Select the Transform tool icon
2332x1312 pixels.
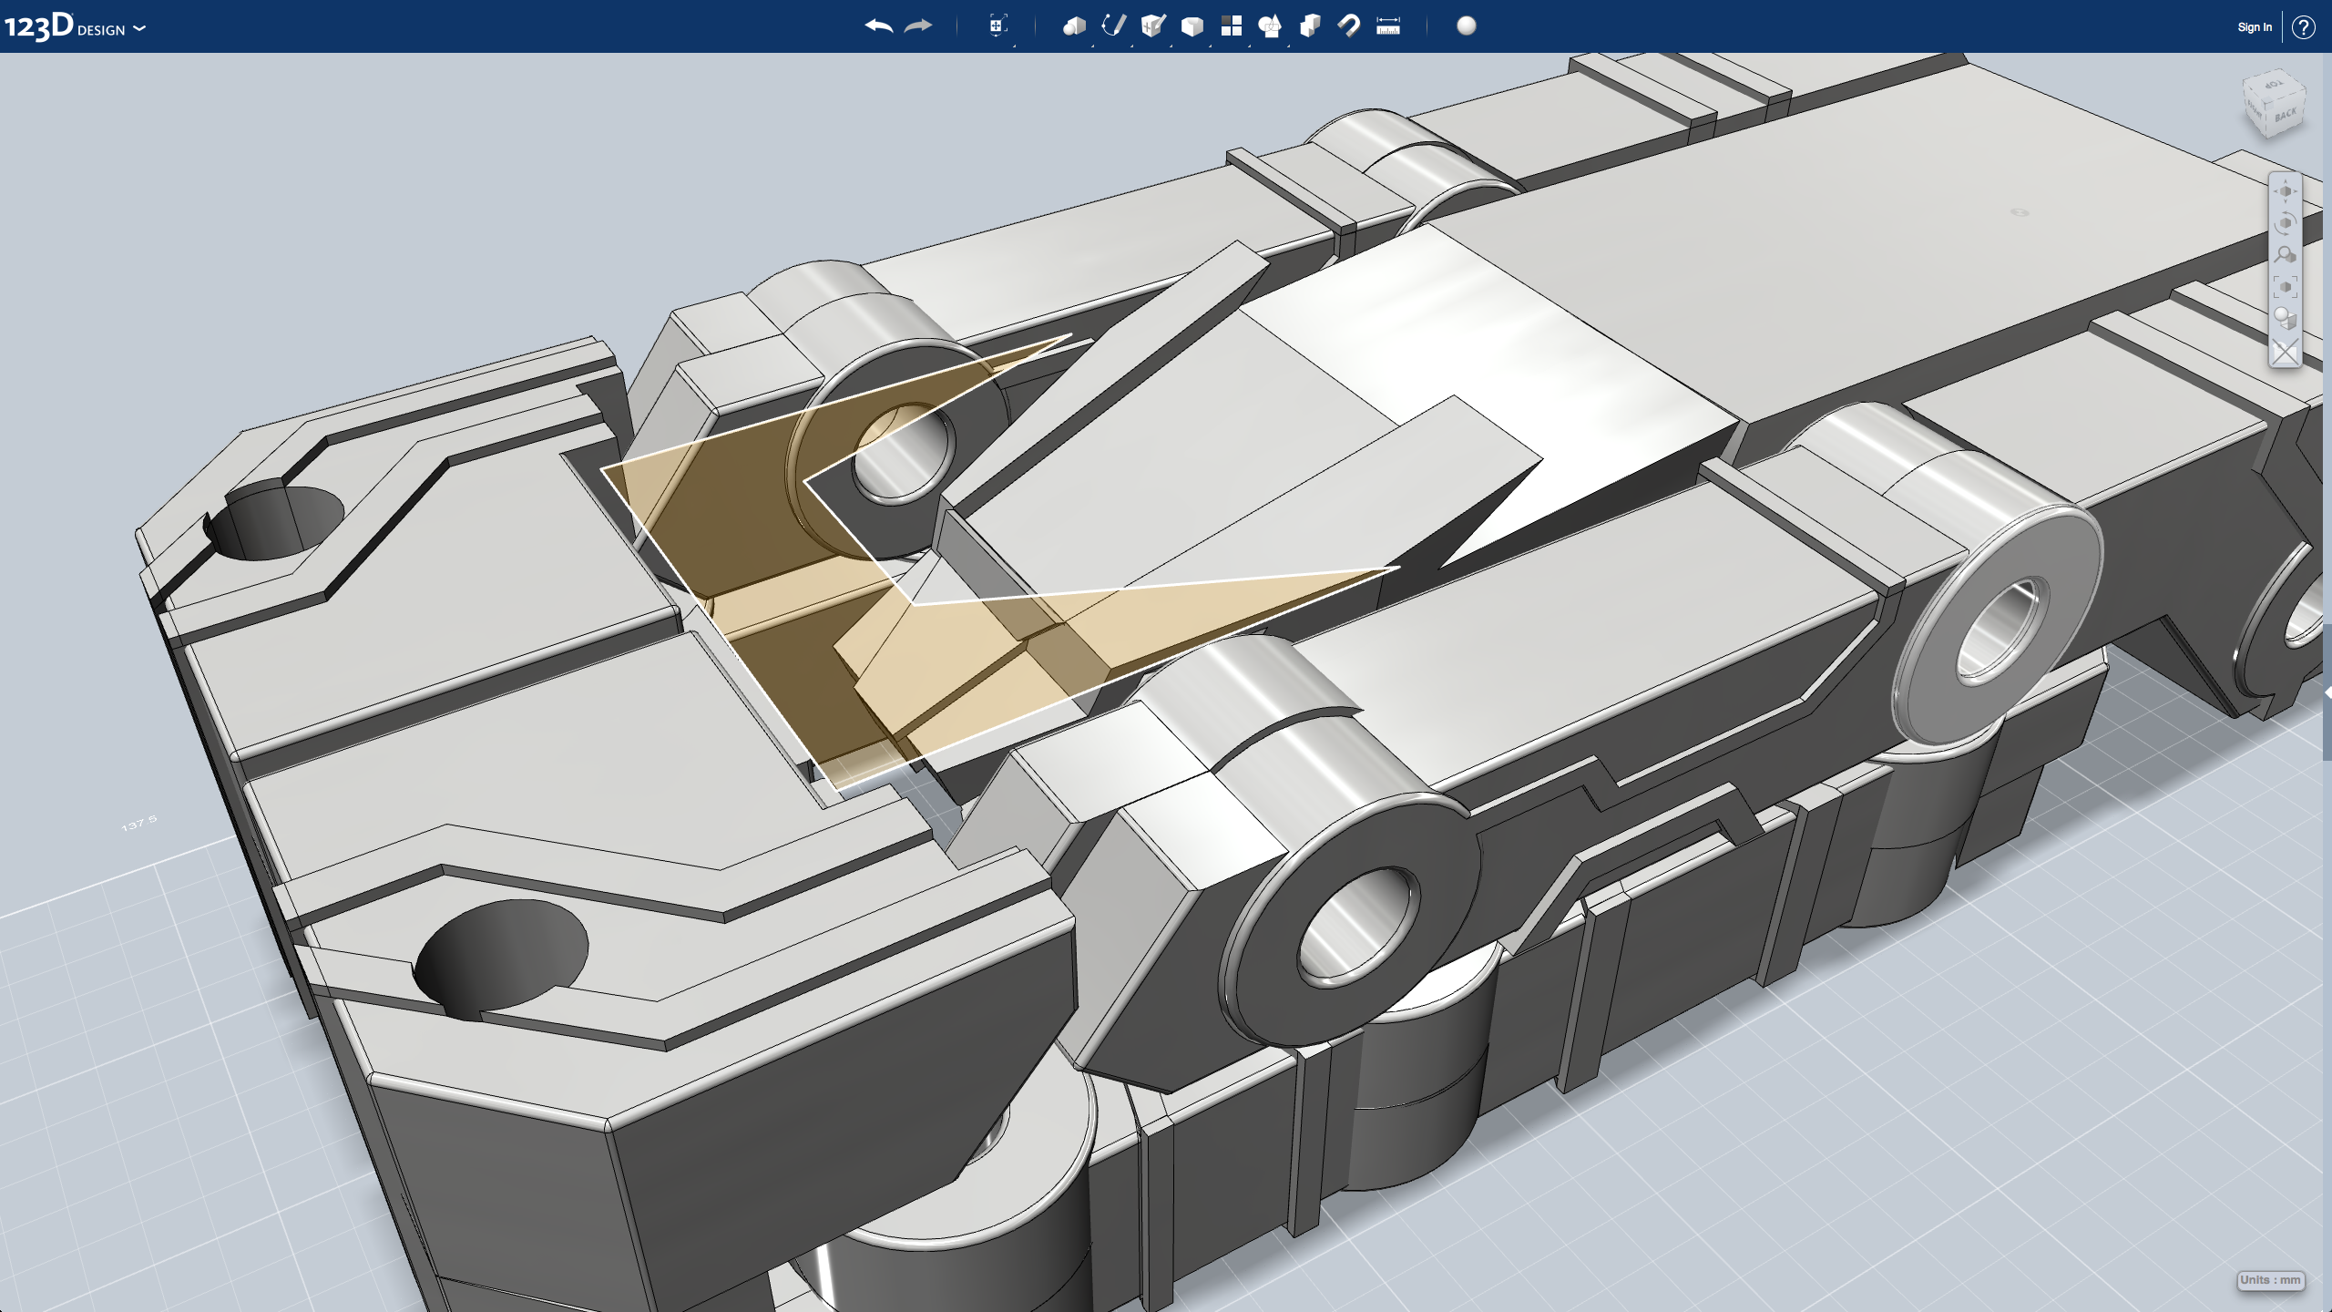[x=997, y=26]
